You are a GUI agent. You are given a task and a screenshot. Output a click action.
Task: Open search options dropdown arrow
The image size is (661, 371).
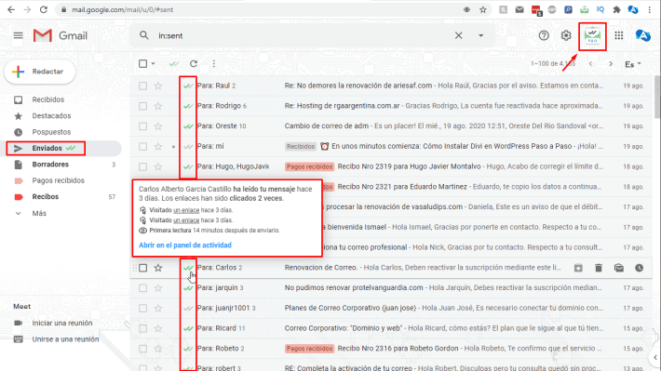tap(480, 35)
